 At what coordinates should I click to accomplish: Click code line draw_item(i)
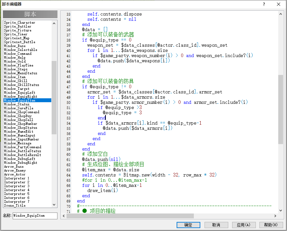[103, 190]
